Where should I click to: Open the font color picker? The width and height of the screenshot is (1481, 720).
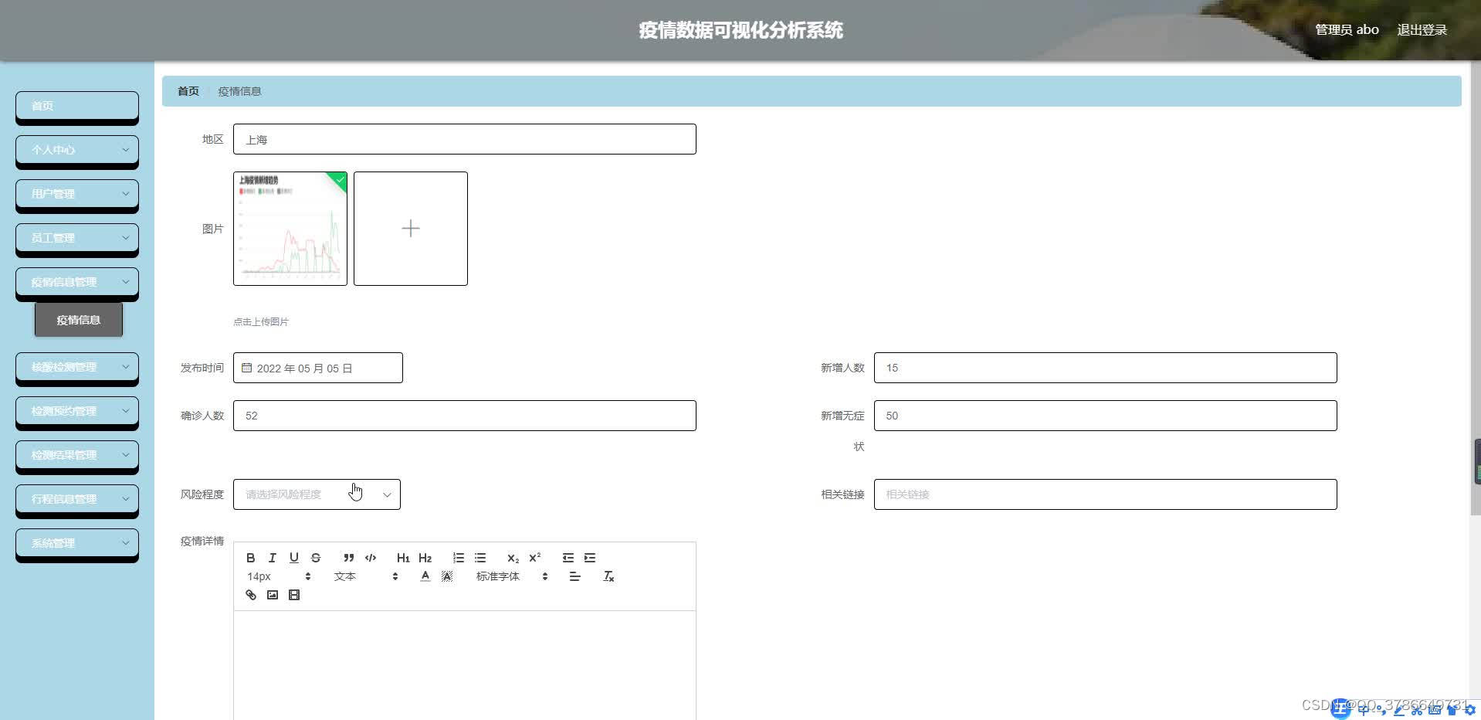point(425,576)
